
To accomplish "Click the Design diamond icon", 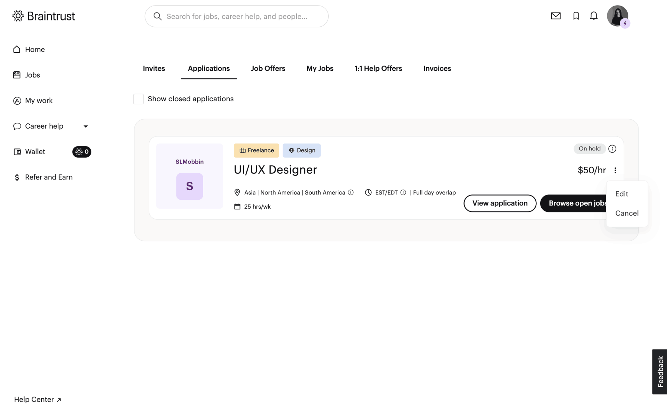I will click(x=291, y=150).
